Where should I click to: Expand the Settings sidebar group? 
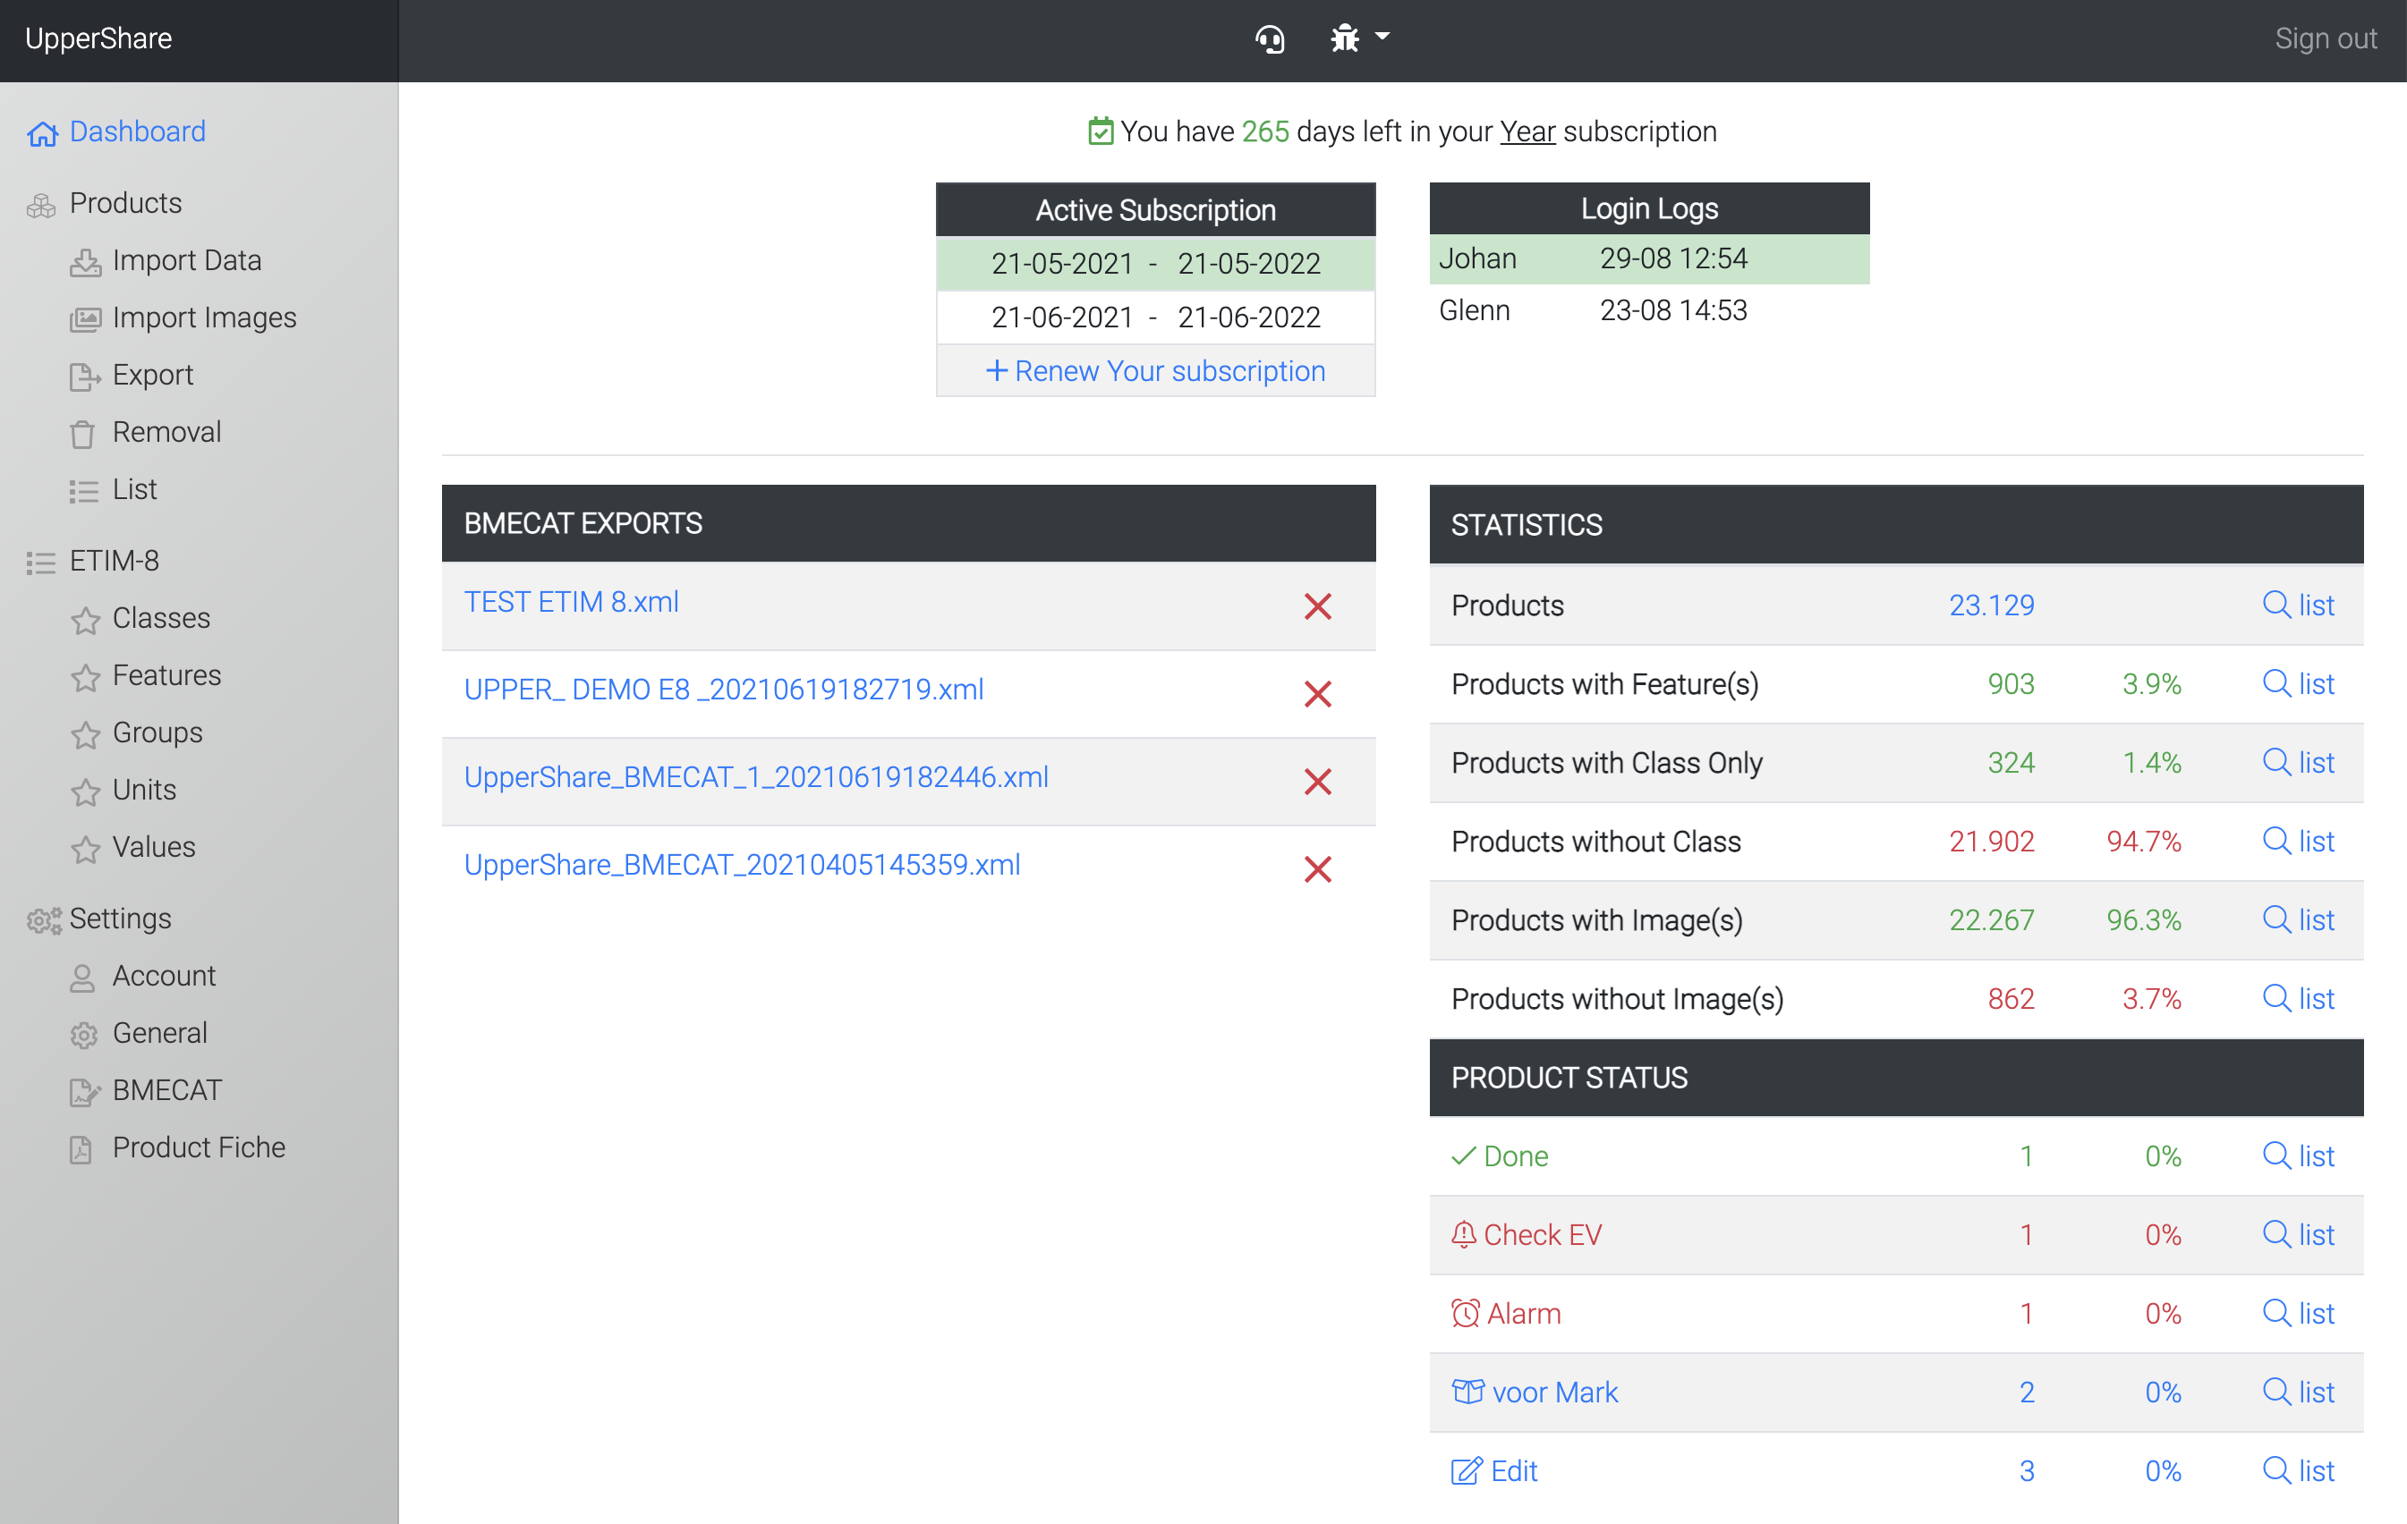(120, 918)
